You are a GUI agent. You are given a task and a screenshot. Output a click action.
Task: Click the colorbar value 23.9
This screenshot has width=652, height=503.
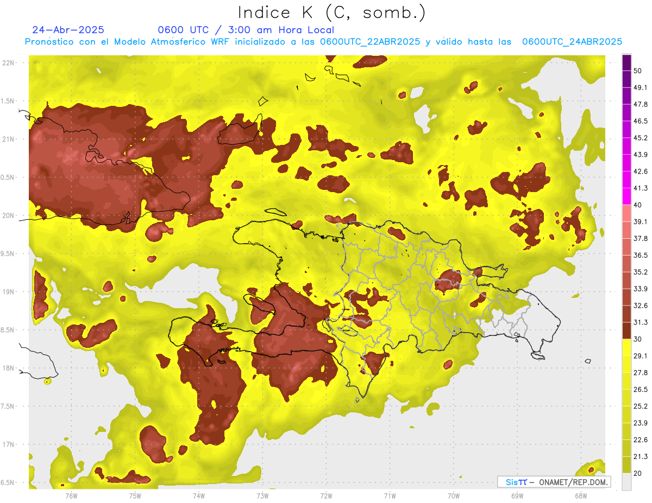[641, 423]
